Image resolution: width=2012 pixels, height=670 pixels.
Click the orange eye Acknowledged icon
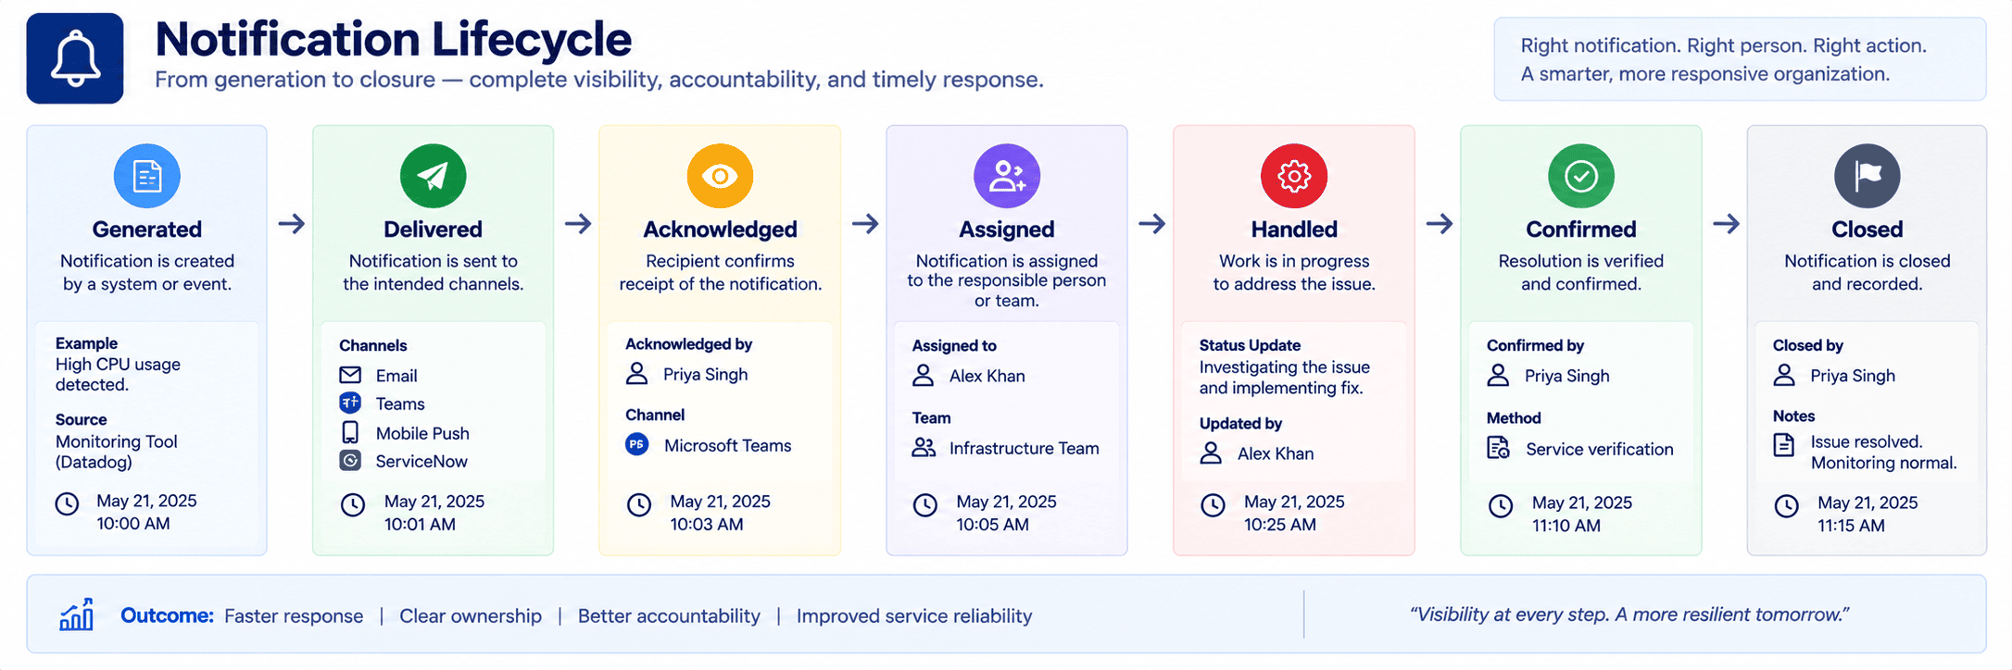point(720,176)
